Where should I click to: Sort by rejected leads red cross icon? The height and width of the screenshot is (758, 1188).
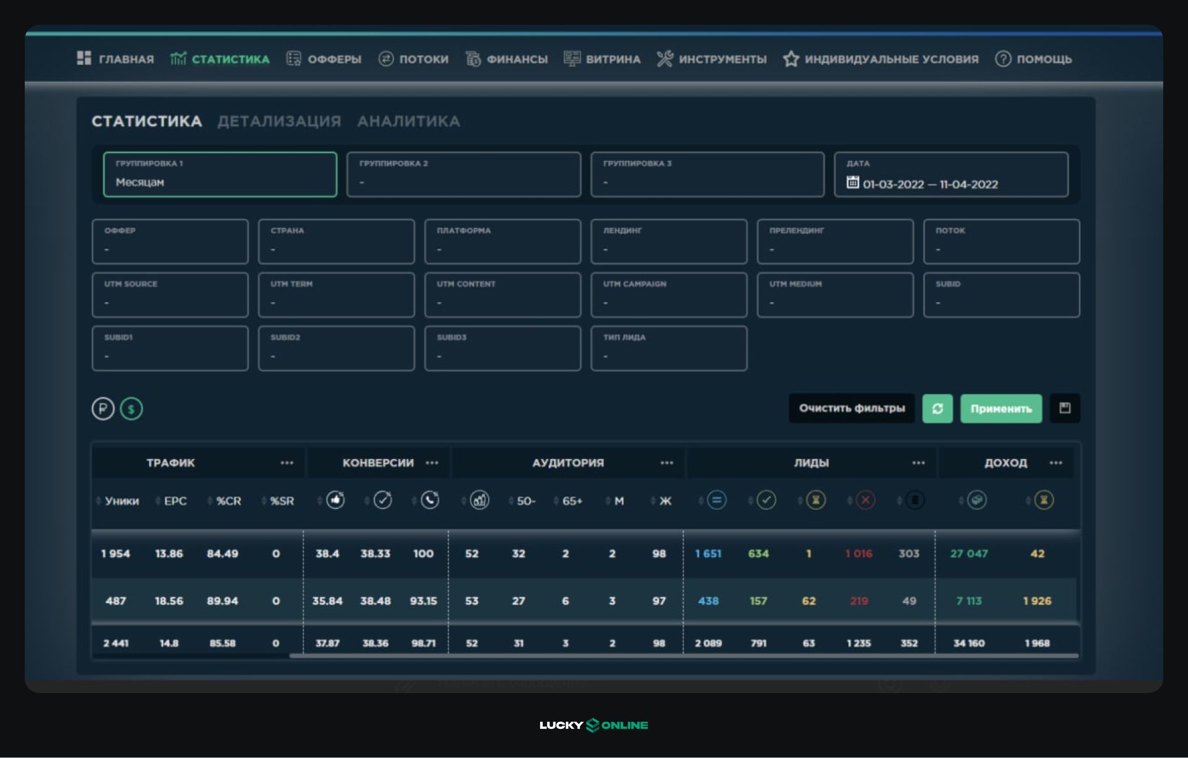865,500
